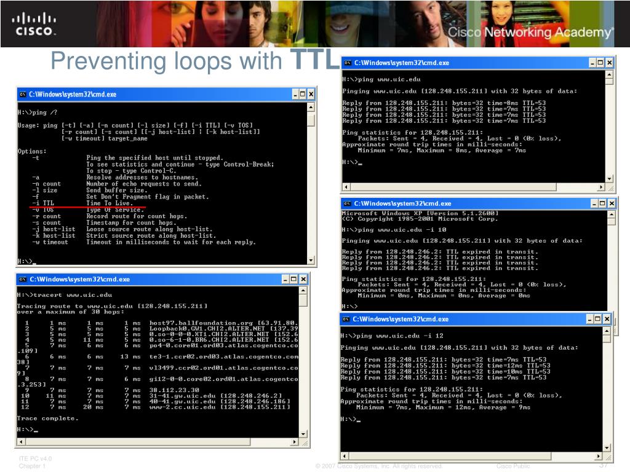Click scroll-up arrow in tracert window
The width and height of the screenshot is (630, 472).
coord(304,290)
